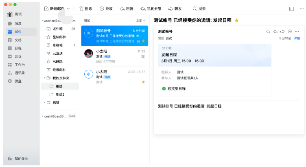Collapse the 我的文件夹 folder tree
The image size is (306, 167).
click(x=44, y=78)
